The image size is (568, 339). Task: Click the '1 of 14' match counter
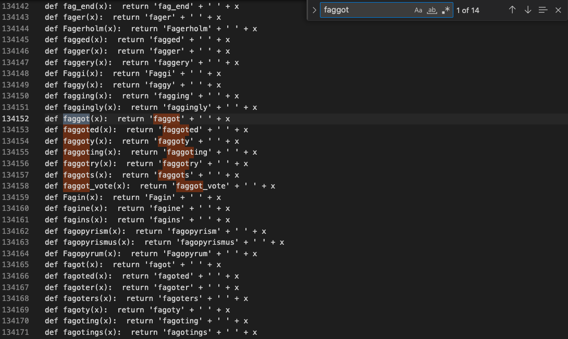(x=467, y=10)
